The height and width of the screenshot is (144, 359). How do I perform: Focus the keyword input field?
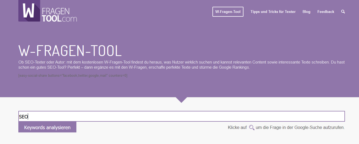click(181, 116)
